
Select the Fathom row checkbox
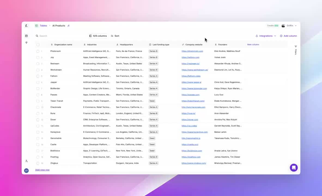click(x=38, y=76)
